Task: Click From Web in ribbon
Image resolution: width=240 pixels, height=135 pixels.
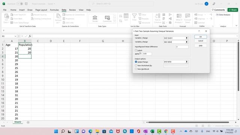Action: pyautogui.click(x=16, y=19)
